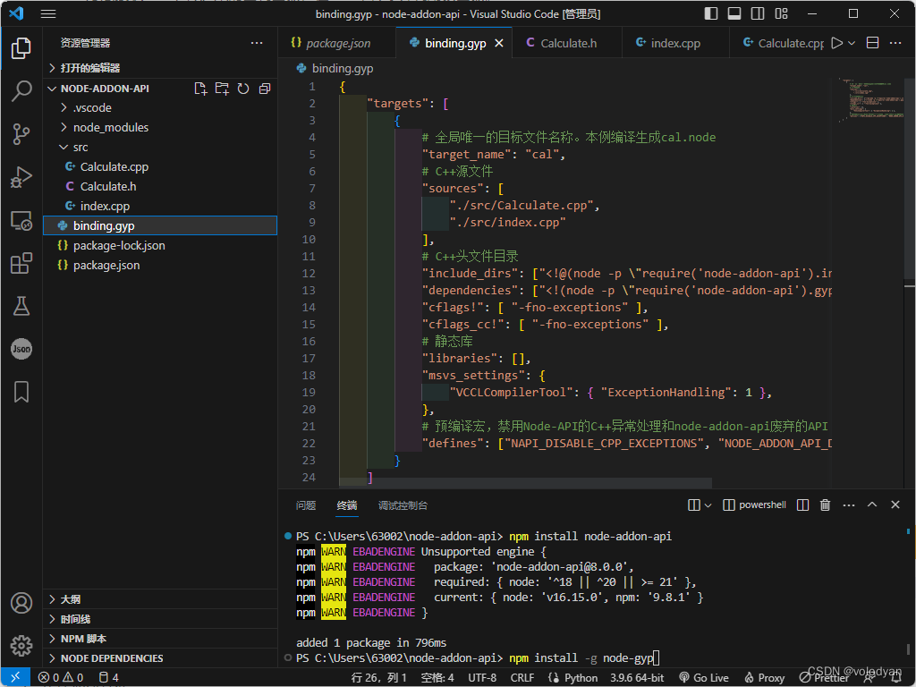Image resolution: width=916 pixels, height=687 pixels.
Task: Open the Testing beaker panel
Action: (21, 306)
